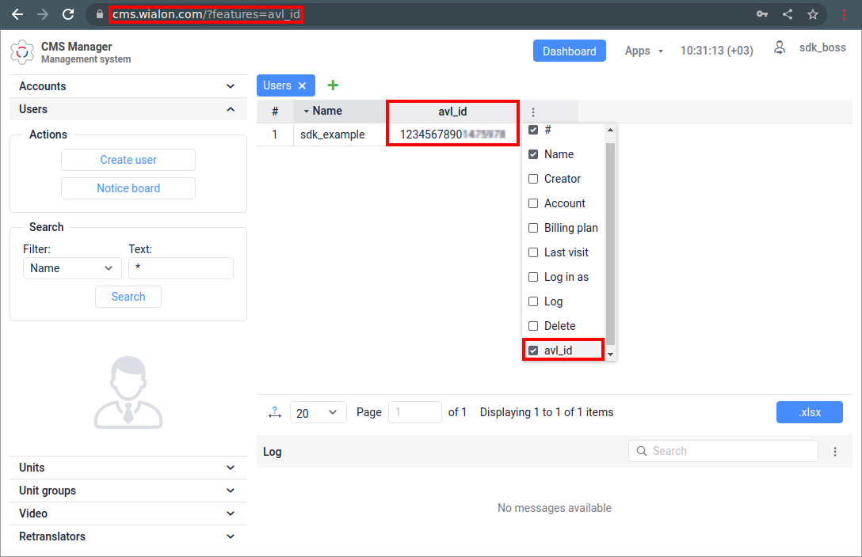Export table with .xlsx button
Screen dimensions: 862x557
click(x=809, y=413)
